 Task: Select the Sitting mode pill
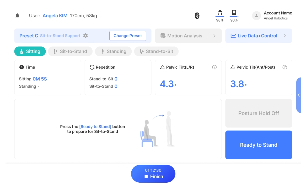click(x=30, y=52)
